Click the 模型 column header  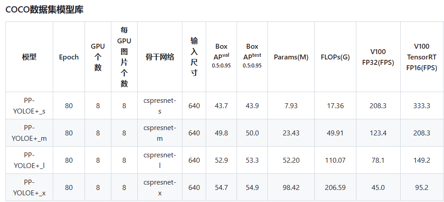[29, 57]
